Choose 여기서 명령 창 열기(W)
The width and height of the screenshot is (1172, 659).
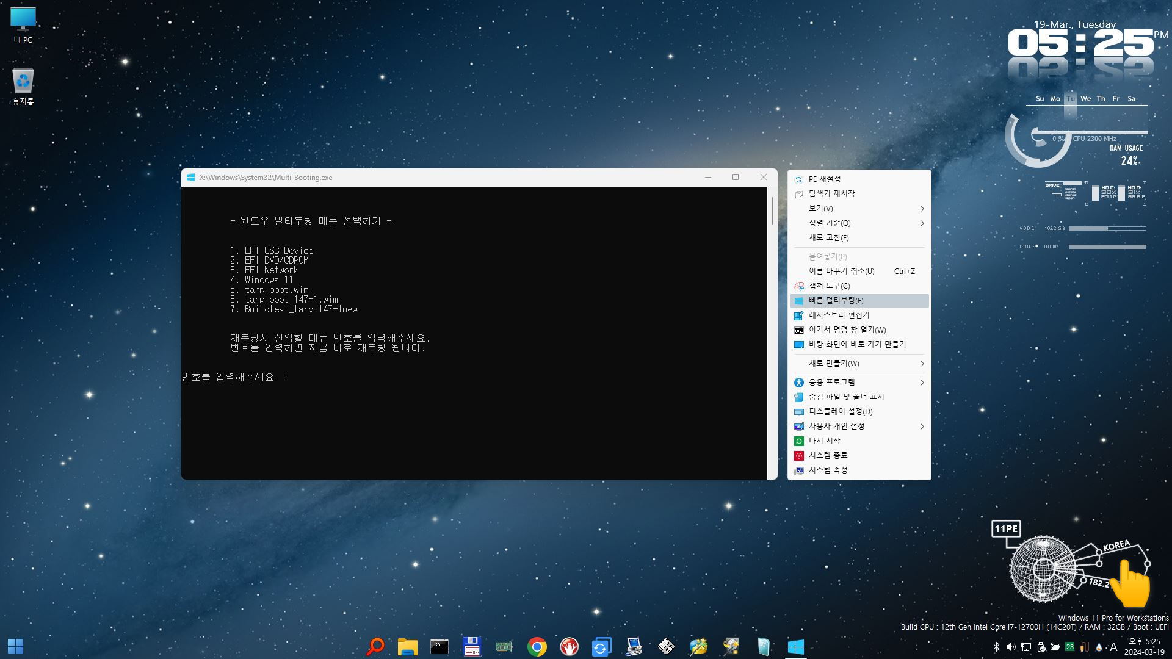click(859, 330)
